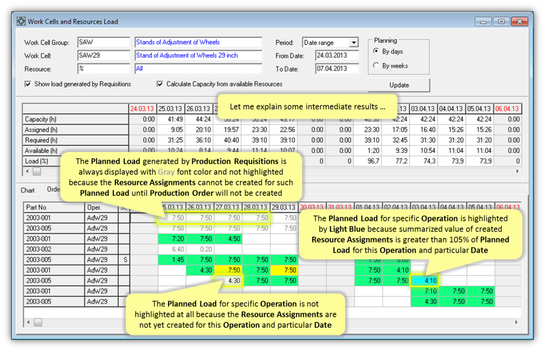Click the Resource % input field
The image size is (545, 351).
coord(104,68)
